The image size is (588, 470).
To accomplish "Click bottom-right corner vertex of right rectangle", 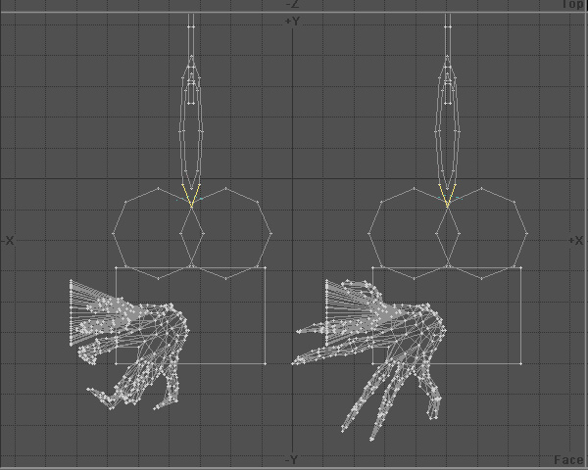I will pyautogui.click(x=521, y=363).
